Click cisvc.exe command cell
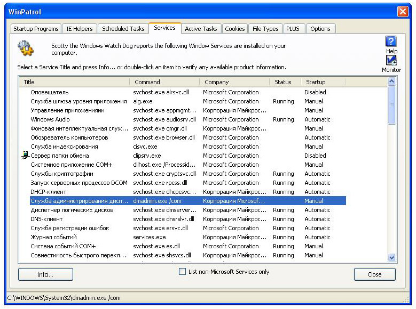Viewport: 416px width, 309px height. tap(145, 147)
